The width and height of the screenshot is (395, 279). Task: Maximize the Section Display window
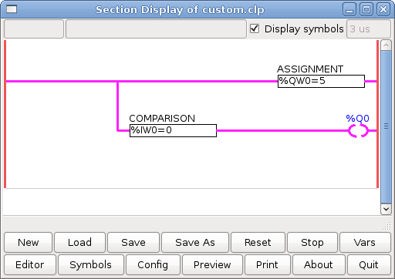366,10
